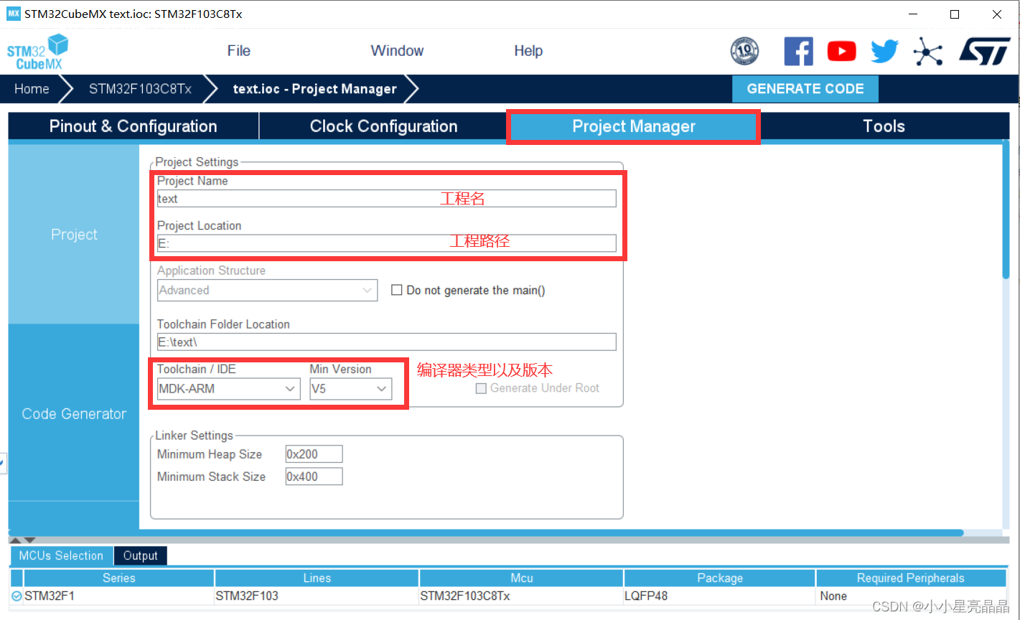The image size is (1020, 620).
Task: Select the STM32F103 lines cell
Action: coord(317,596)
